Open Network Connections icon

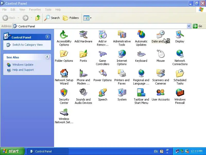tap(180, 57)
